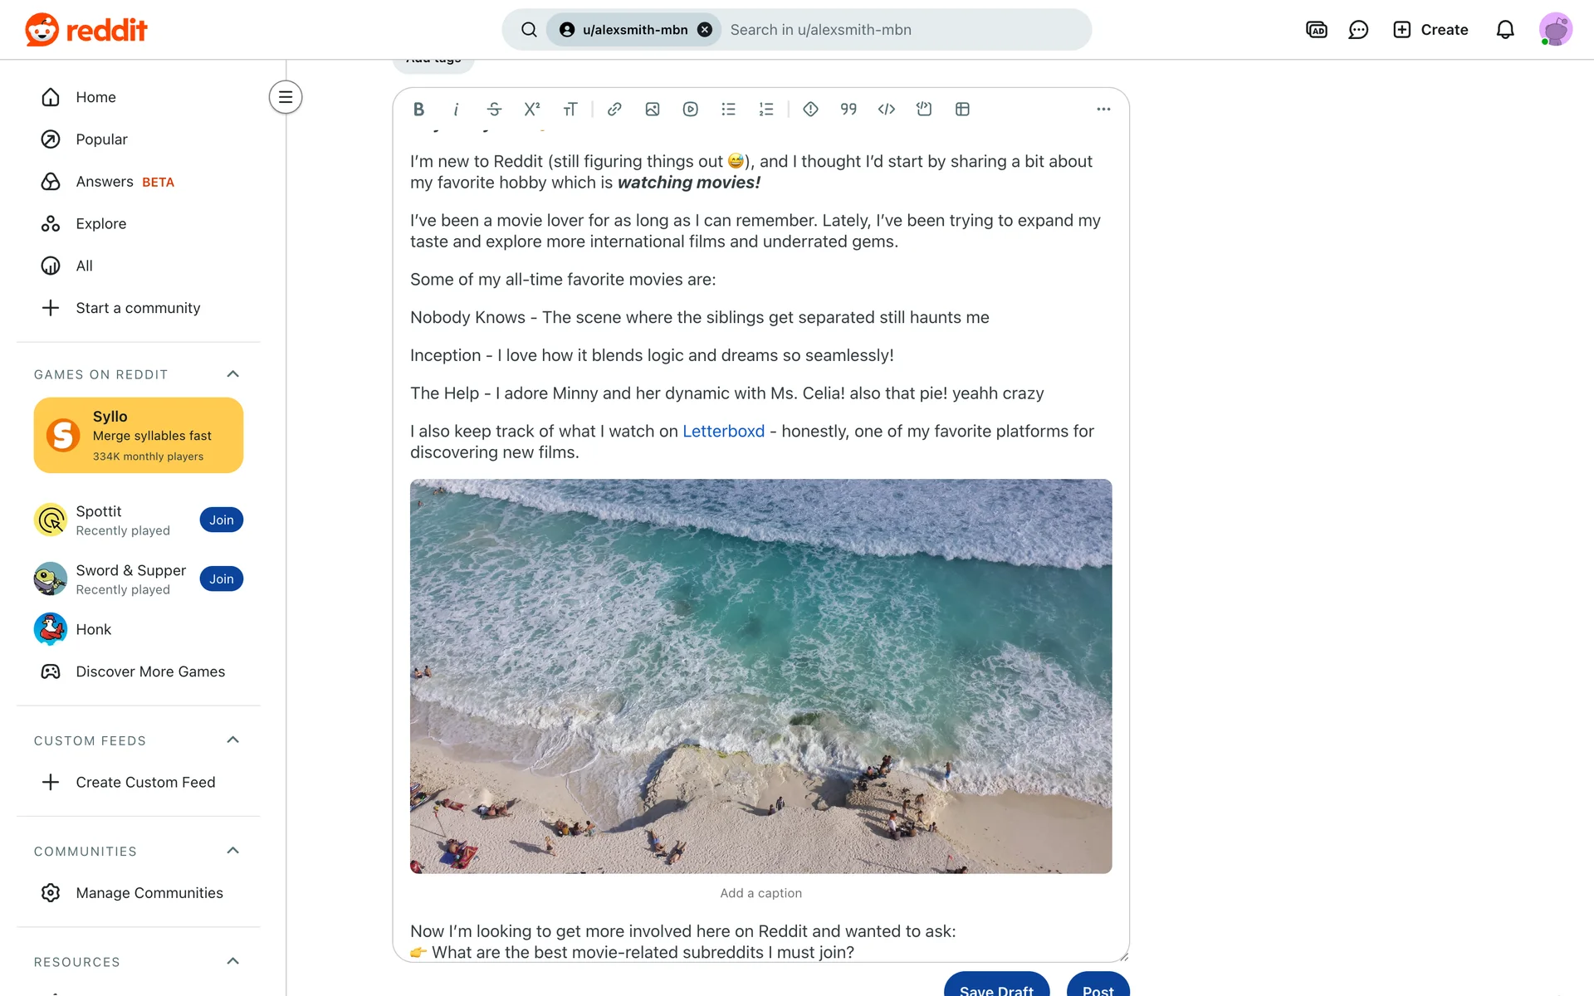The image size is (1594, 996).
Task: Remove the u/alexsmith-mbn search filter
Action: pyautogui.click(x=705, y=30)
